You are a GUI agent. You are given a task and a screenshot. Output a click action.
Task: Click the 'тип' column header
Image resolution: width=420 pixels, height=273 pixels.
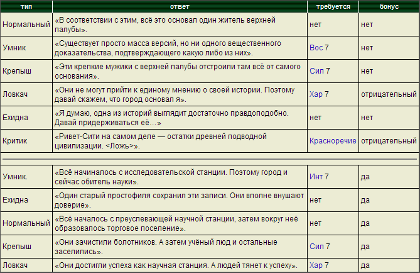click(x=26, y=7)
